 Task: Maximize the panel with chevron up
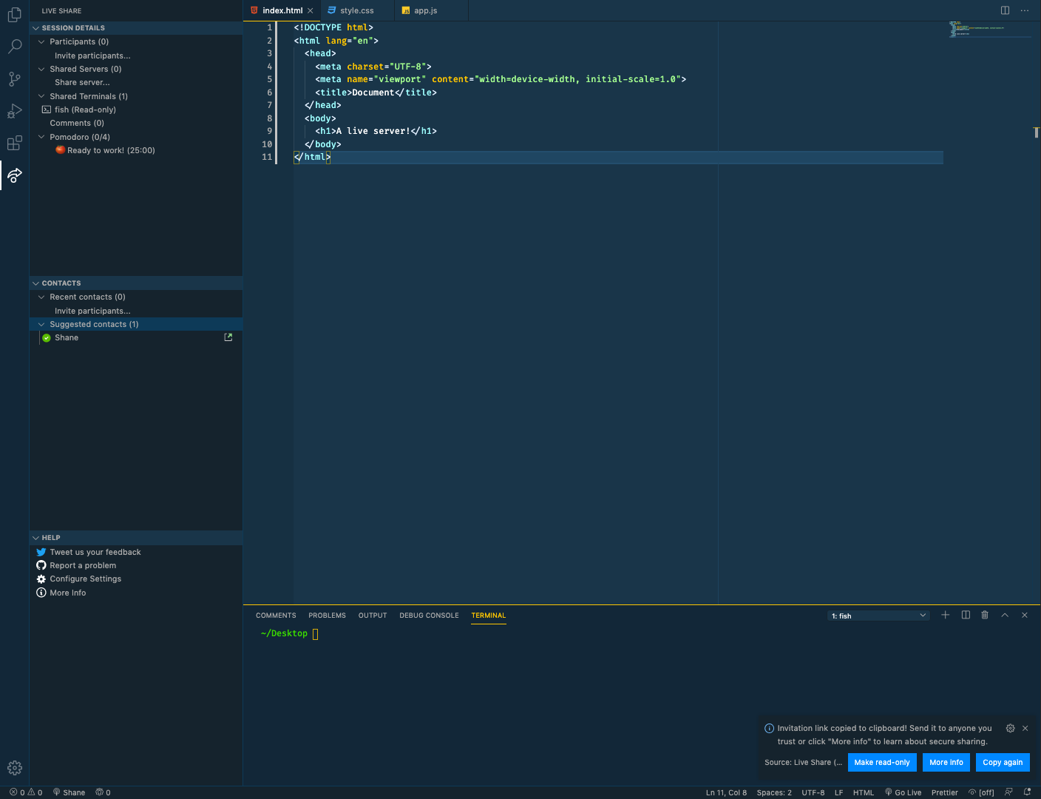1005,615
